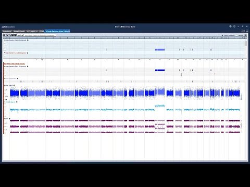
Task: Collapse the Copy Number State segments track
Action: pos(5,66)
